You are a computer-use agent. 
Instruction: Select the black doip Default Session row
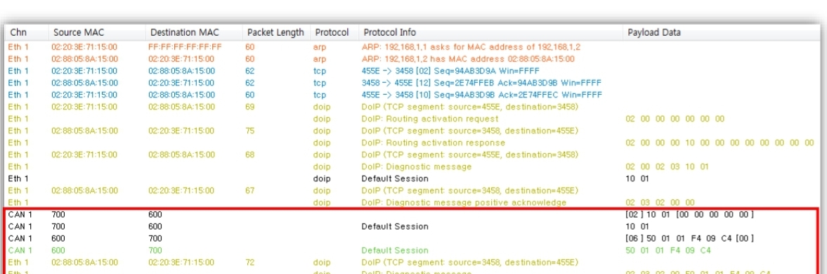[412, 178]
